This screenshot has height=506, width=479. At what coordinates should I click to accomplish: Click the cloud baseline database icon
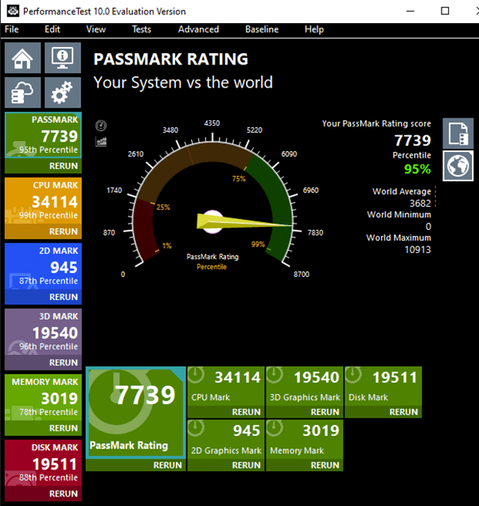(23, 93)
